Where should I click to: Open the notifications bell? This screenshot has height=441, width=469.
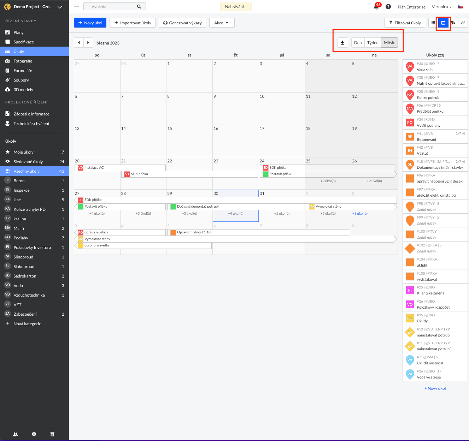(x=376, y=7)
